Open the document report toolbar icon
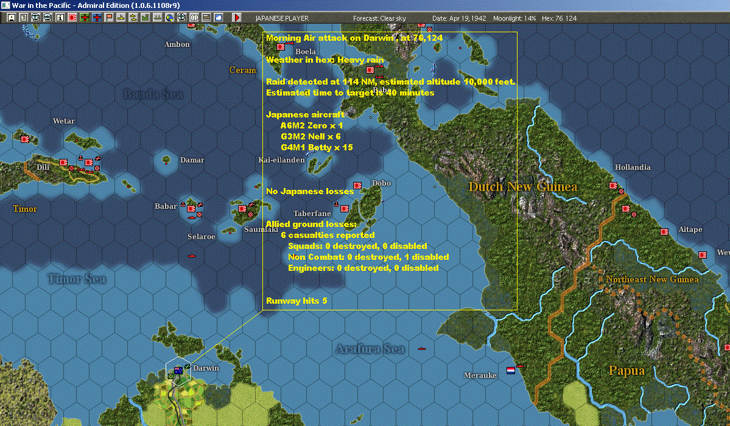730x426 pixels. click(23, 18)
